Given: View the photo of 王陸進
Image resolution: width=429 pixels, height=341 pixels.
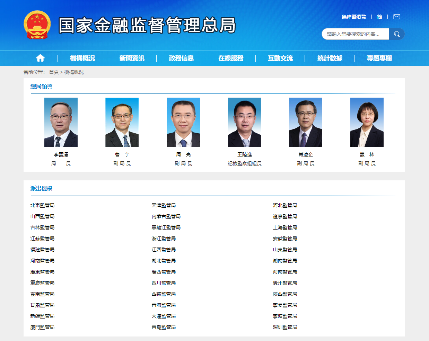Looking at the screenshot, I should pyautogui.click(x=245, y=122).
